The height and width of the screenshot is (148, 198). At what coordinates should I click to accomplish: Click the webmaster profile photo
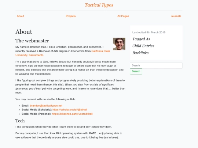point(119,44)
